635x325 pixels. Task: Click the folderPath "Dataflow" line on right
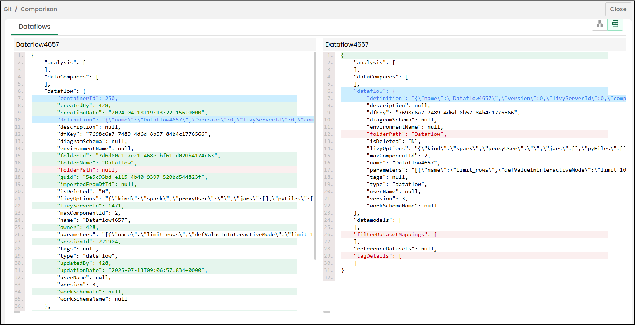406,134
